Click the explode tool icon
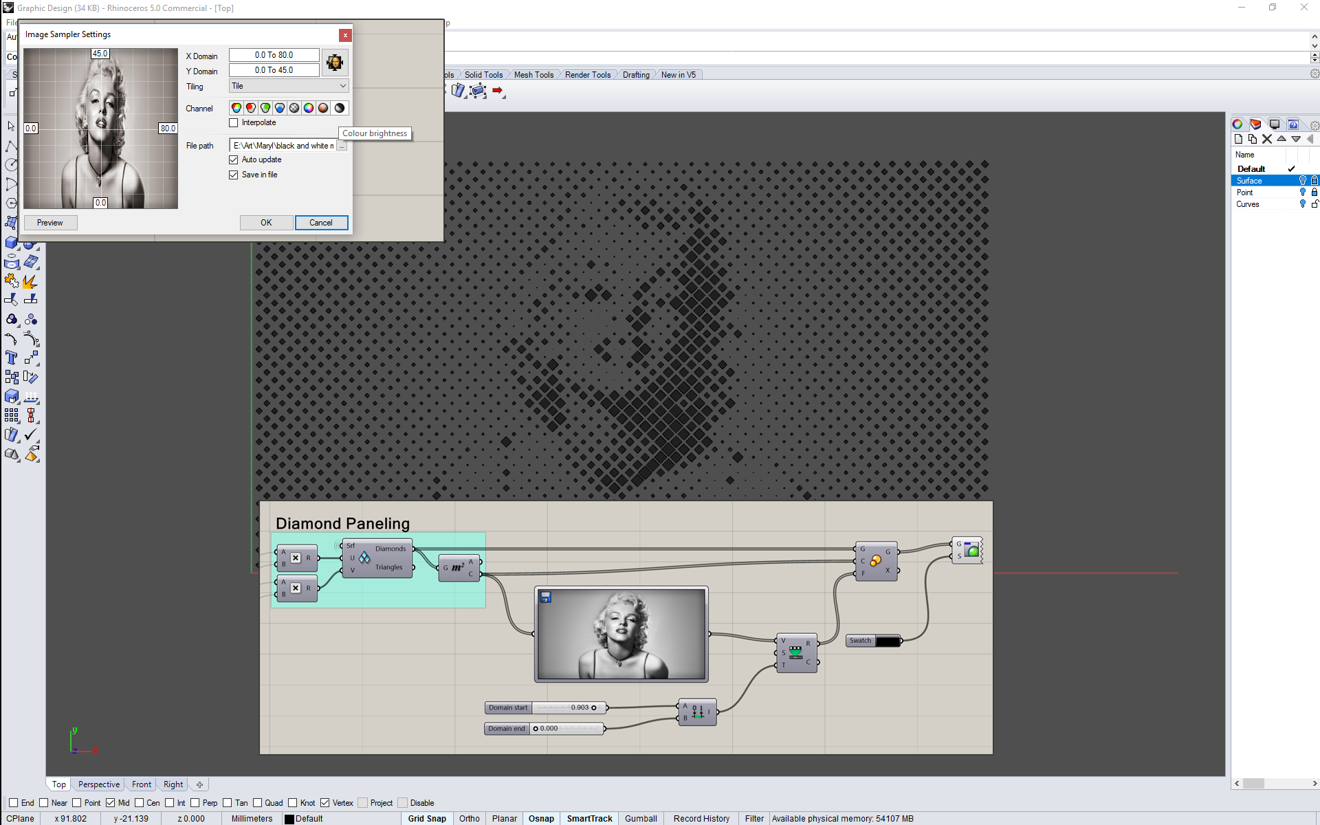The image size is (1320, 825). point(30,282)
